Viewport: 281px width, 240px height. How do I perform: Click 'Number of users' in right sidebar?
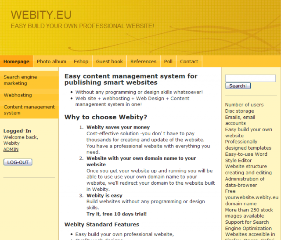pos(244,104)
